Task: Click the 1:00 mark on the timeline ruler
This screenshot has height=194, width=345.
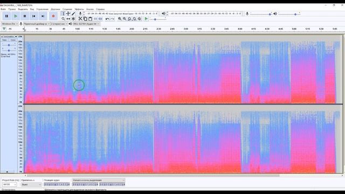Action: coord(78,29)
